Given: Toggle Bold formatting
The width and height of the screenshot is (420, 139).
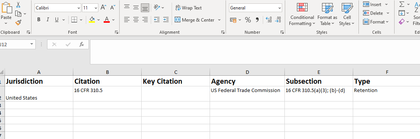Looking at the screenshot, I should click(x=39, y=20).
